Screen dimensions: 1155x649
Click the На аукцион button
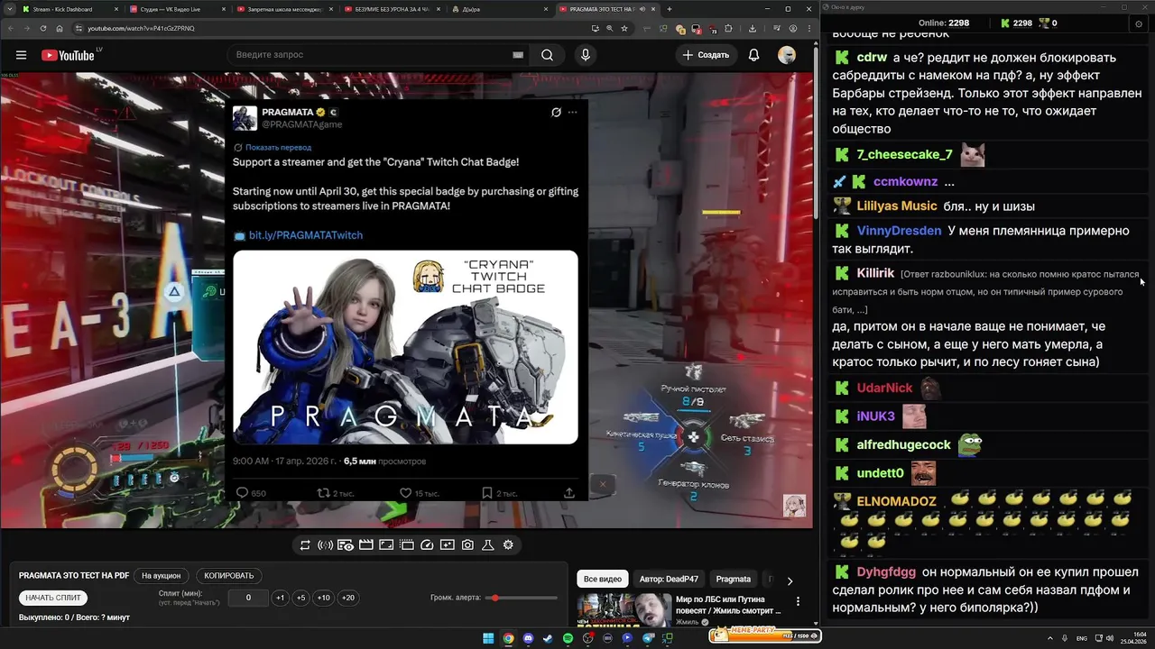pyautogui.click(x=162, y=575)
